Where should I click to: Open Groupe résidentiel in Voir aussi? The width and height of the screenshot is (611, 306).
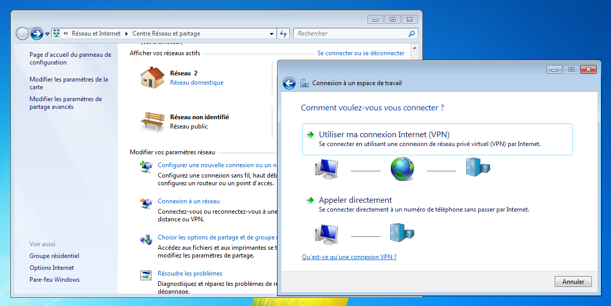pyautogui.click(x=54, y=256)
